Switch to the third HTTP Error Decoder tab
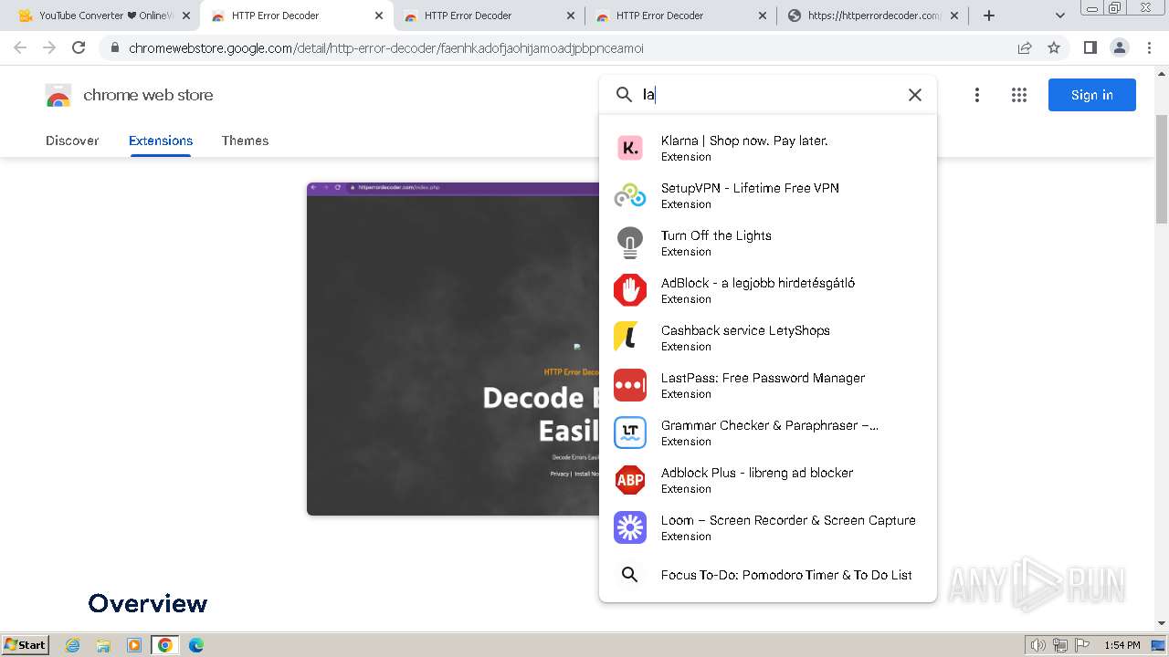1169x657 pixels. 680,16
